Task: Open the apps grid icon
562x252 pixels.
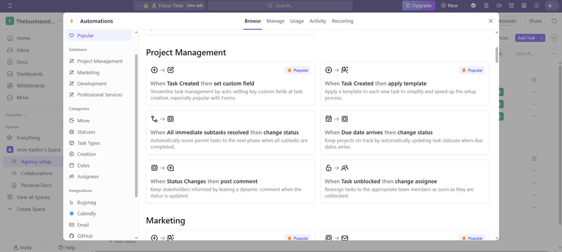Action: click(537, 5)
